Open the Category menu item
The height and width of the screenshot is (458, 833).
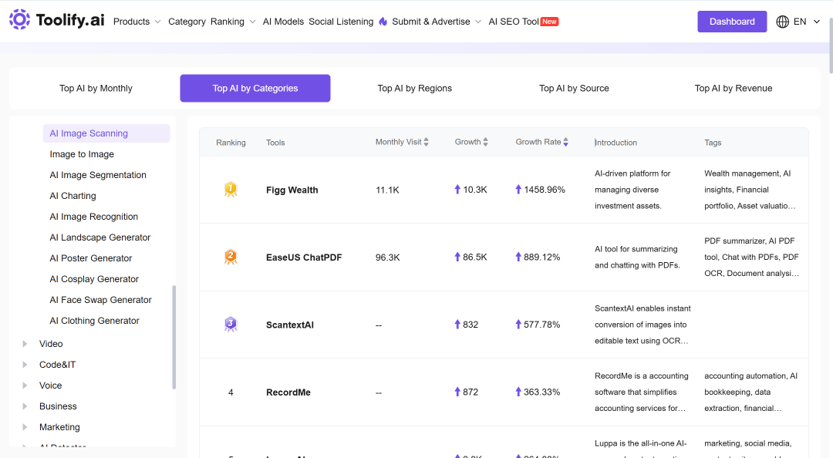[187, 22]
